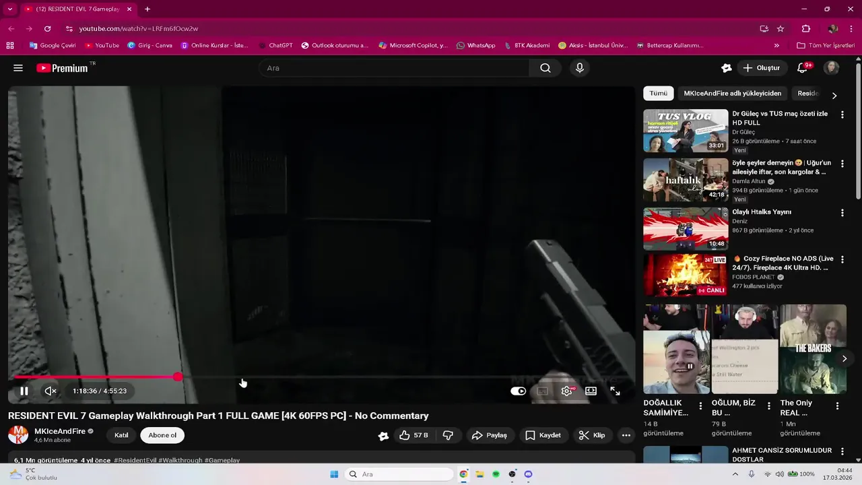The width and height of the screenshot is (862, 485).
Task: Create a clip with Klip button
Action: [592, 435]
